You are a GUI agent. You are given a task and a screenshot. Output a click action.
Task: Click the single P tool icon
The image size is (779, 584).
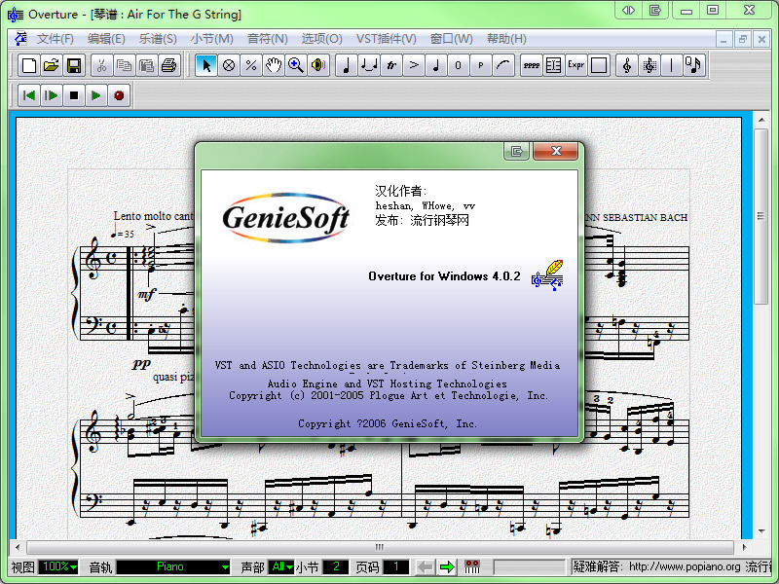point(480,65)
